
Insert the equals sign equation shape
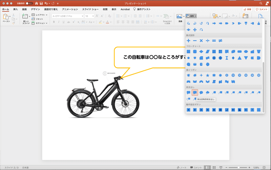click(x=214, y=41)
